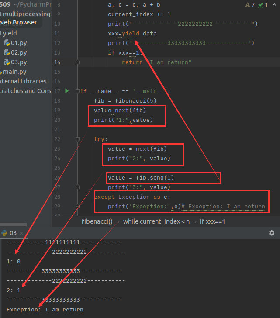The image size is (280, 318).
Task: Toggle fold marker at line 27
Action: click(x=77, y=187)
